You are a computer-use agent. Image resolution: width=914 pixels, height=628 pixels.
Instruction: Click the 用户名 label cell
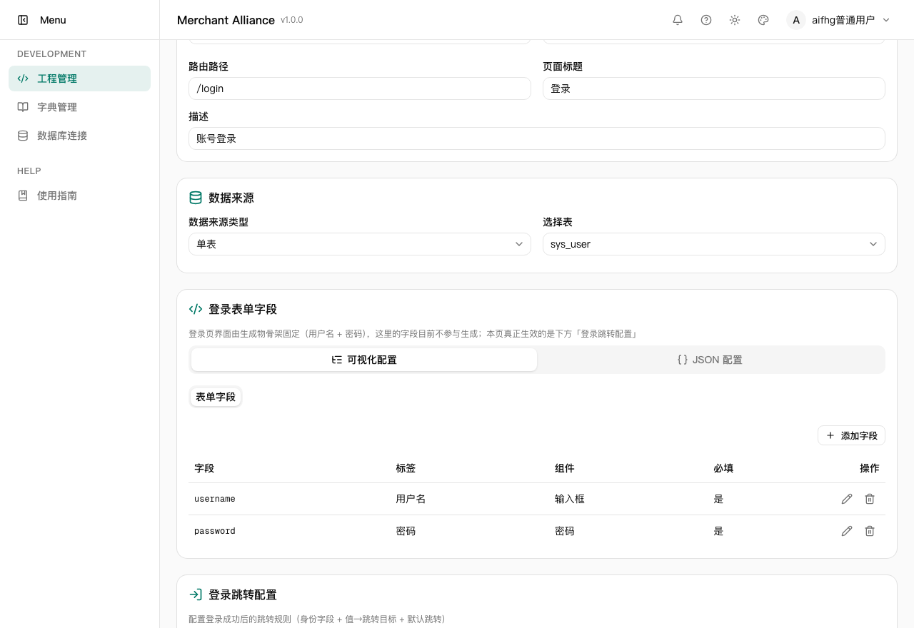pos(411,499)
